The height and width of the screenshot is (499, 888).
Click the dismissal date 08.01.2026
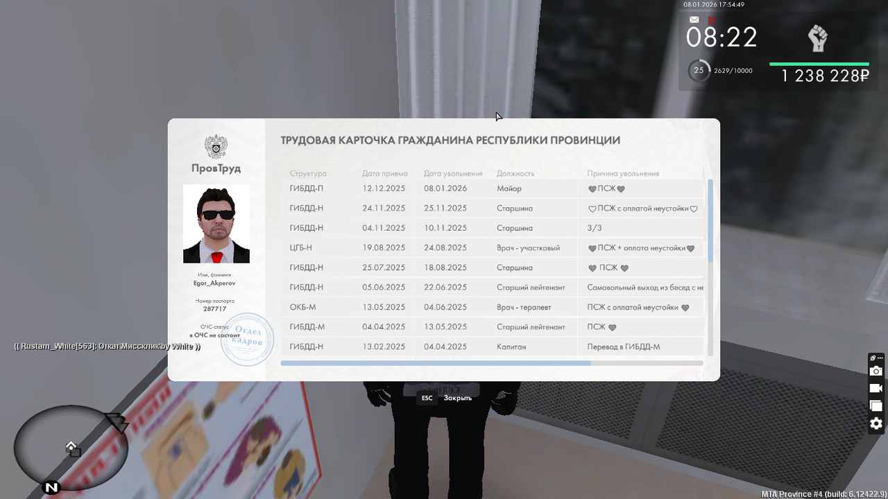(x=445, y=189)
